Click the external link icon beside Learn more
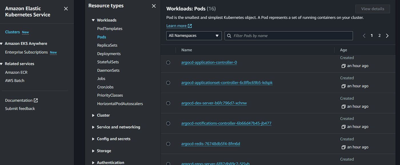This screenshot has width=400, height=165. click(x=190, y=26)
